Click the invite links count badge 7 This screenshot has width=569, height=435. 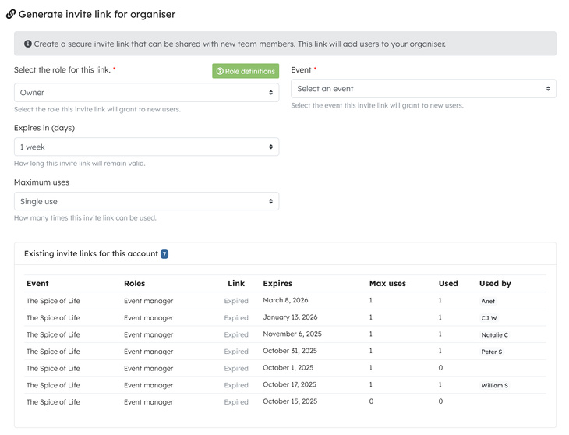[164, 254]
